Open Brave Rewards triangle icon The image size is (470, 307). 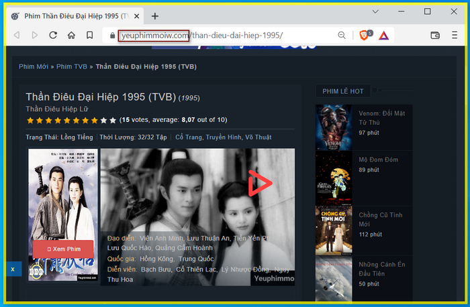pyautogui.click(x=383, y=36)
